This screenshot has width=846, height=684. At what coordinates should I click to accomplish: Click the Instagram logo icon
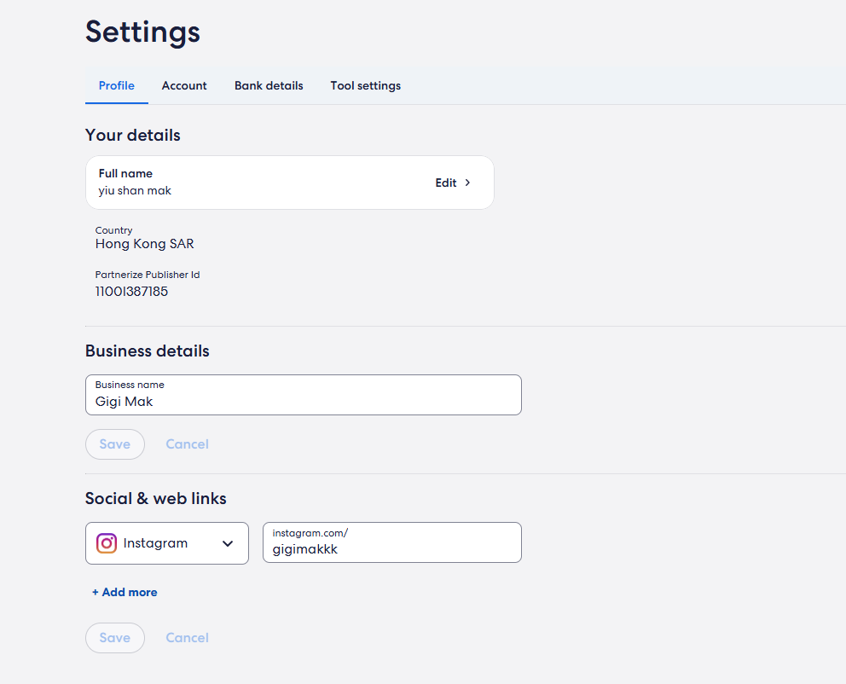tap(107, 543)
